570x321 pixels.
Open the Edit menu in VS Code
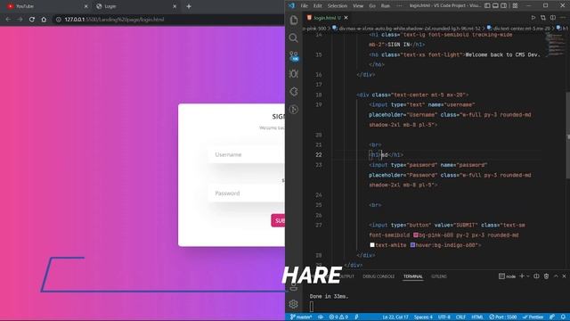[318, 6]
